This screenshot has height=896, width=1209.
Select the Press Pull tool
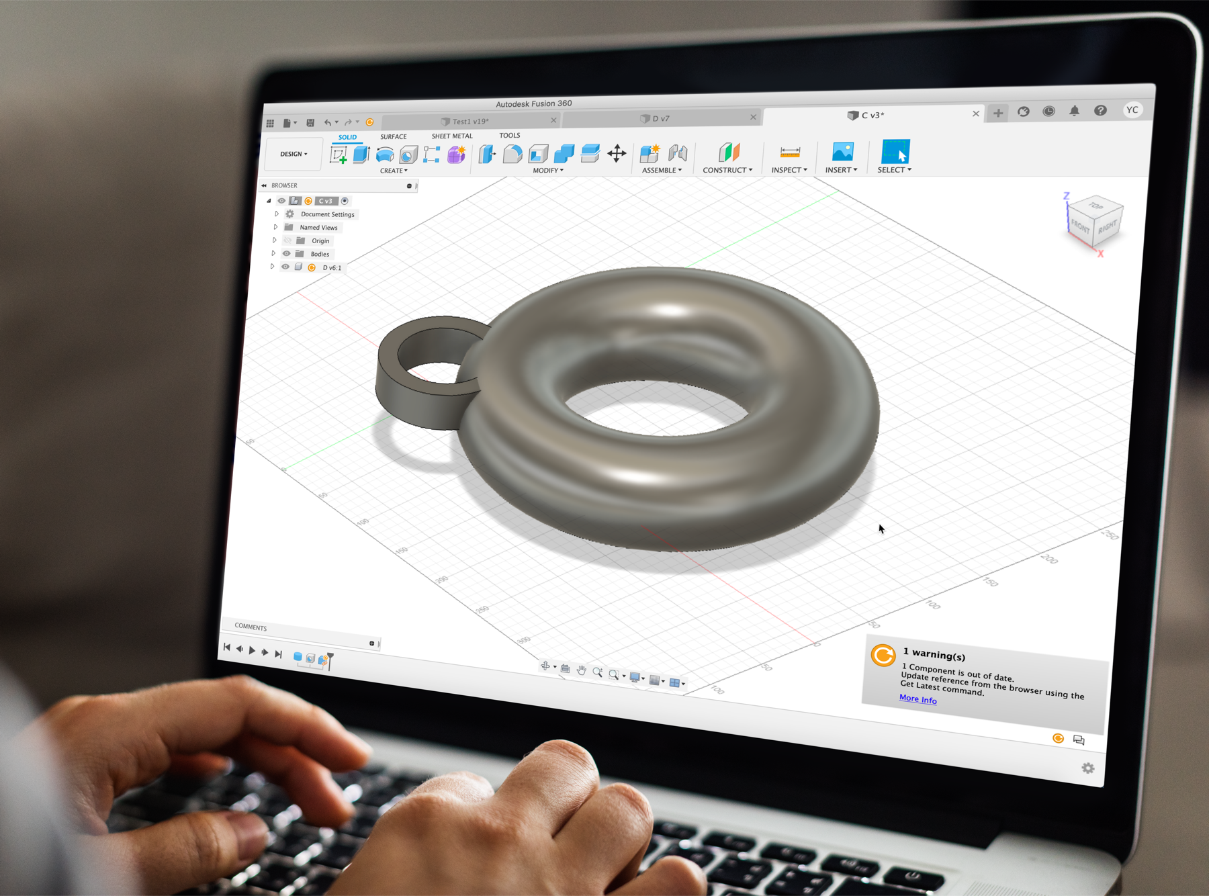point(487,154)
